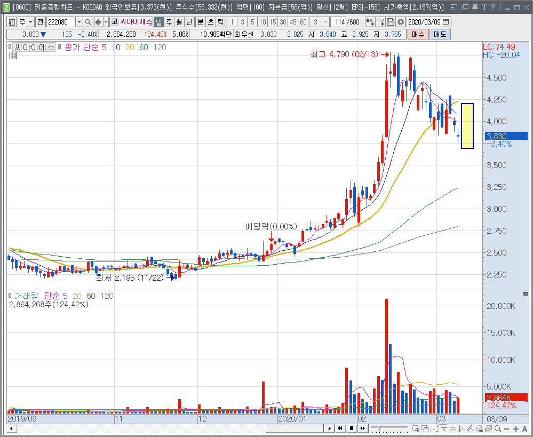Click the 씨아이에스 chart legend label
Screen dimensions: 533x437
34,47
